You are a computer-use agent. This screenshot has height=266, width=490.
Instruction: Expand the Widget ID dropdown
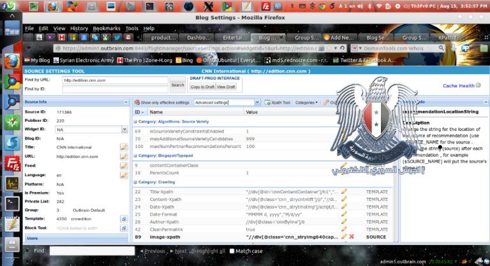point(123,129)
